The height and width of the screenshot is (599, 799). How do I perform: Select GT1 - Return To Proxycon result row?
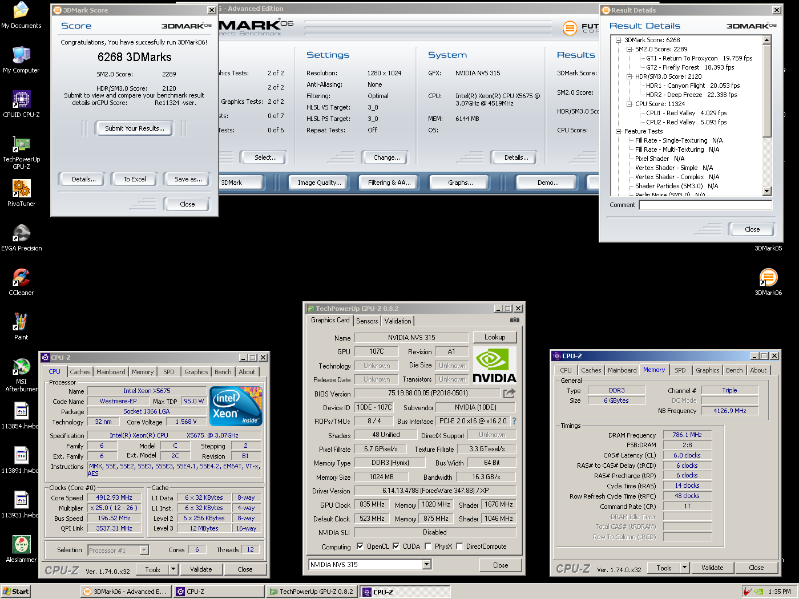(x=699, y=58)
